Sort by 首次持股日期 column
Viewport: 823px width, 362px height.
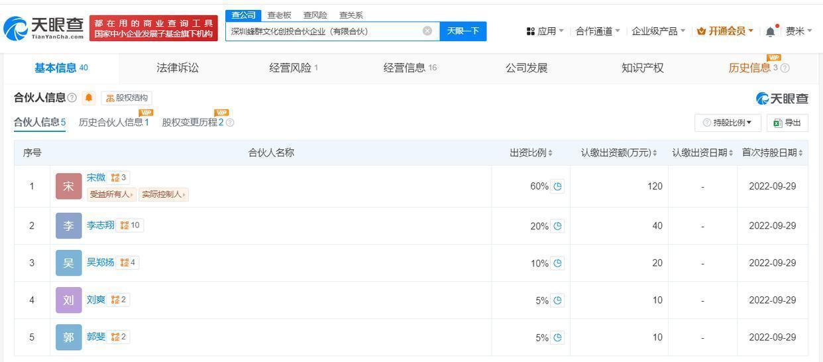click(x=772, y=152)
